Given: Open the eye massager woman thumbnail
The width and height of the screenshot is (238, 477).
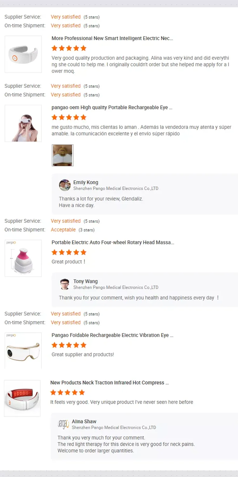Looking at the screenshot, I should click(23, 123).
